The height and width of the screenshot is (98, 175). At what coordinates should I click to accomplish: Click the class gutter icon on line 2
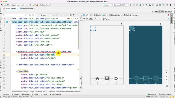7,22
